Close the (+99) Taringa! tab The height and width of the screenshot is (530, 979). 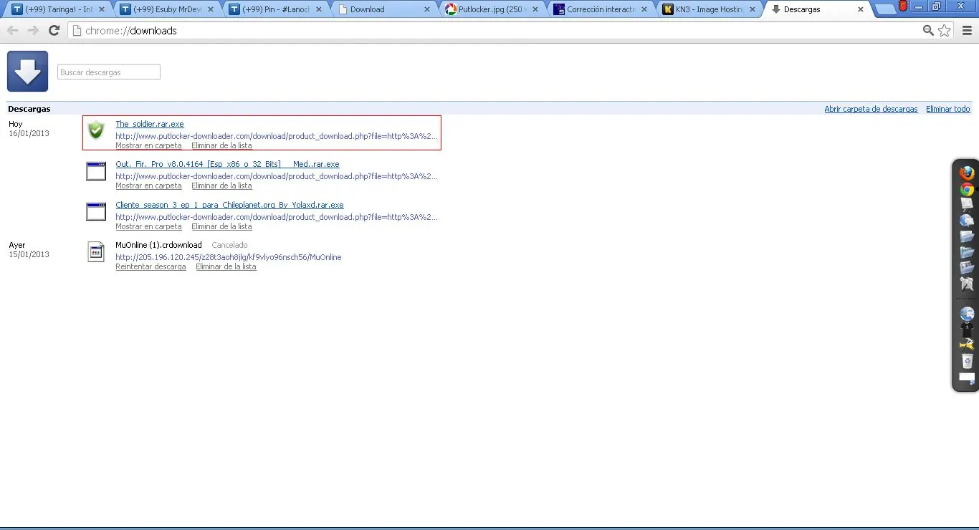coord(101,9)
